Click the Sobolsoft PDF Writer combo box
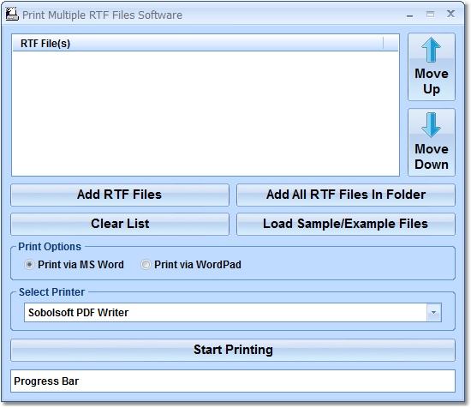 [x=232, y=312]
